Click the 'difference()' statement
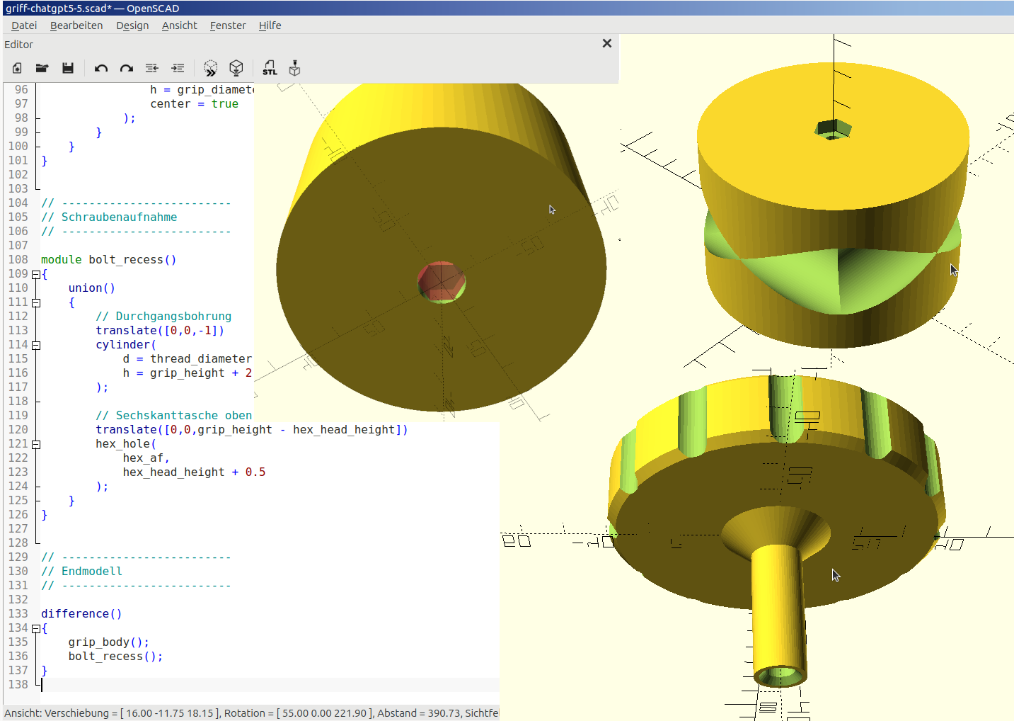 [x=81, y=614]
